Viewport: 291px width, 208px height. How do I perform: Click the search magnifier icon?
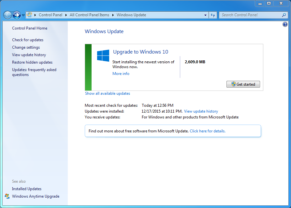click(x=283, y=15)
